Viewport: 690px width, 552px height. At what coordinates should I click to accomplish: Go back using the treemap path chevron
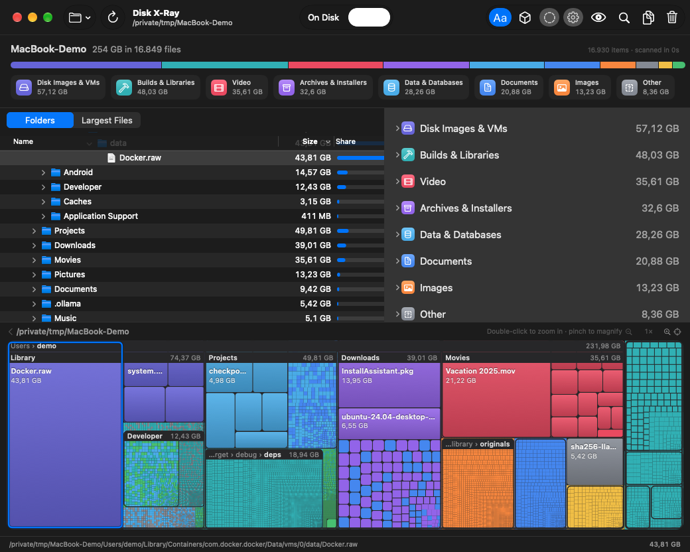tap(11, 332)
